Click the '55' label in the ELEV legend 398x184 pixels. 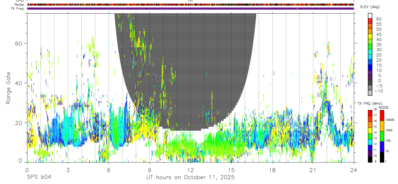(379, 24)
